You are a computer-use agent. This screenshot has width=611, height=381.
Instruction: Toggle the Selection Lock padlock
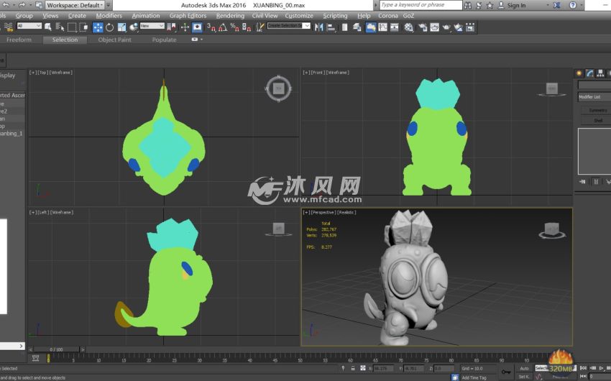tap(353, 368)
